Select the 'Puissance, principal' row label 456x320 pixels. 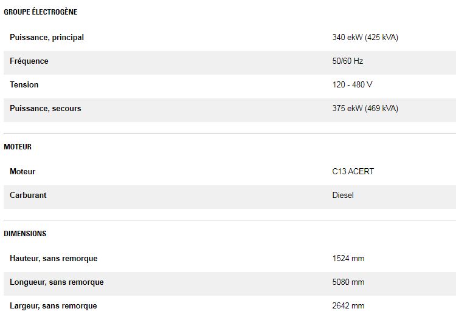click(x=47, y=38)
